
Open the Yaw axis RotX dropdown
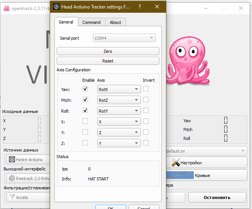(x=118, y=89)
